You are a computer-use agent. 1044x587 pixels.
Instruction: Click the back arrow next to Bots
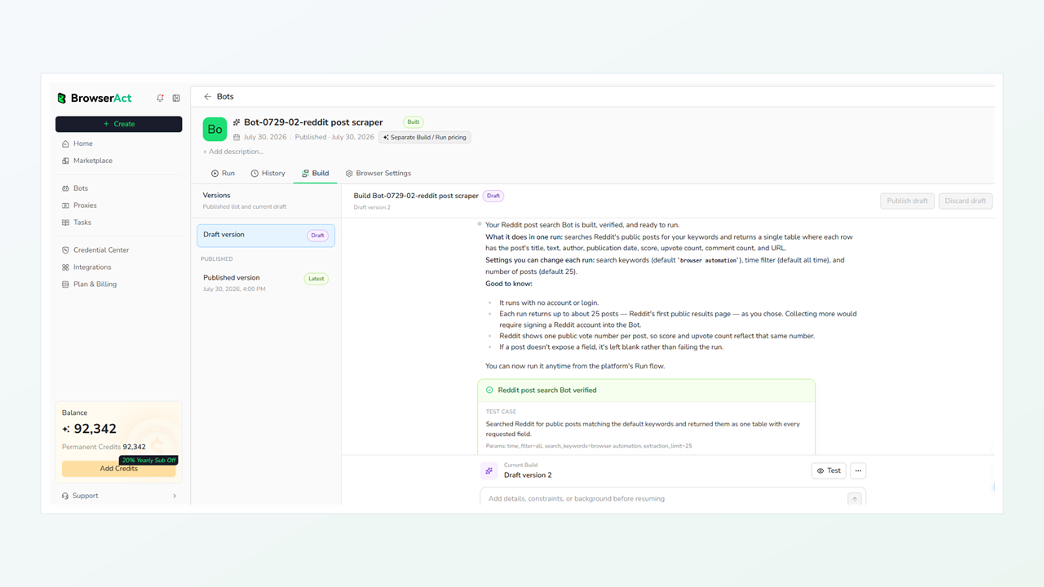pos(208,96)
